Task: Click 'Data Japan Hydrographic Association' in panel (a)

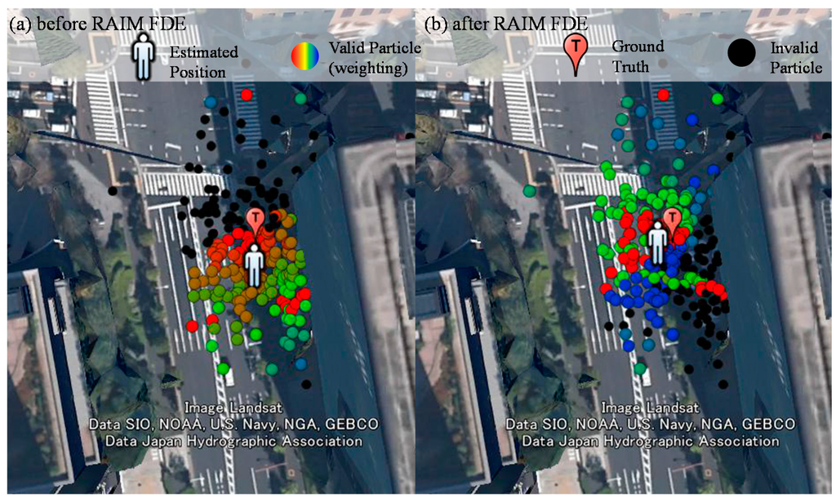Action: 233,442
